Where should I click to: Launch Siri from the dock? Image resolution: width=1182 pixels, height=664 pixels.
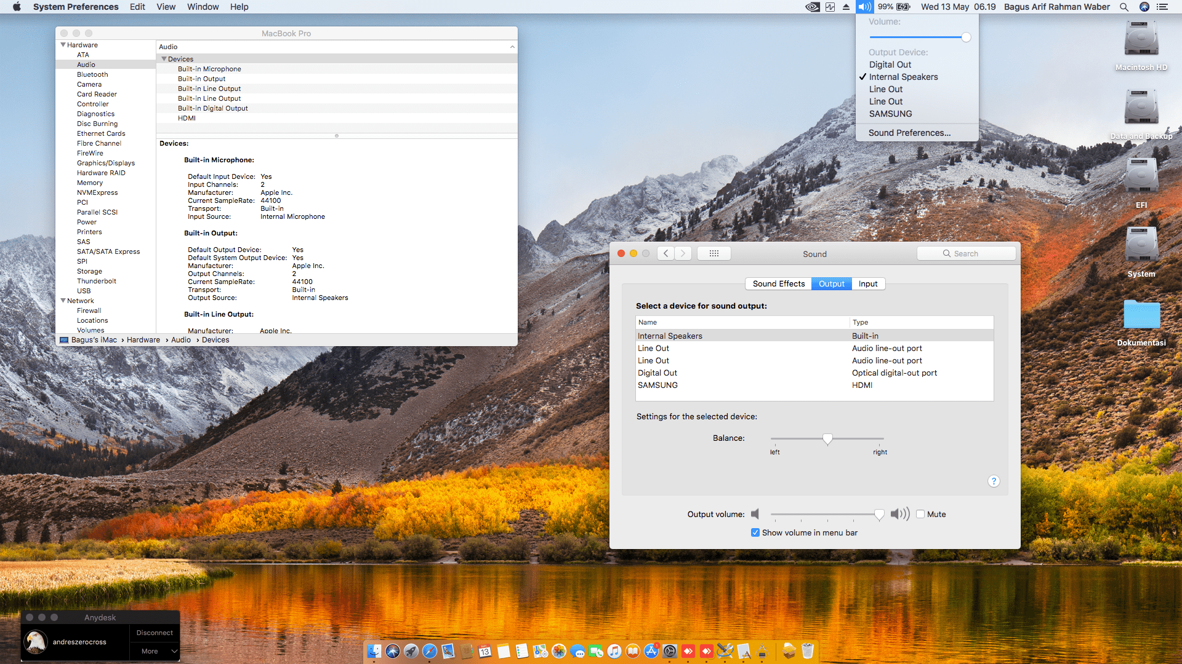click(x=393, y=651)
